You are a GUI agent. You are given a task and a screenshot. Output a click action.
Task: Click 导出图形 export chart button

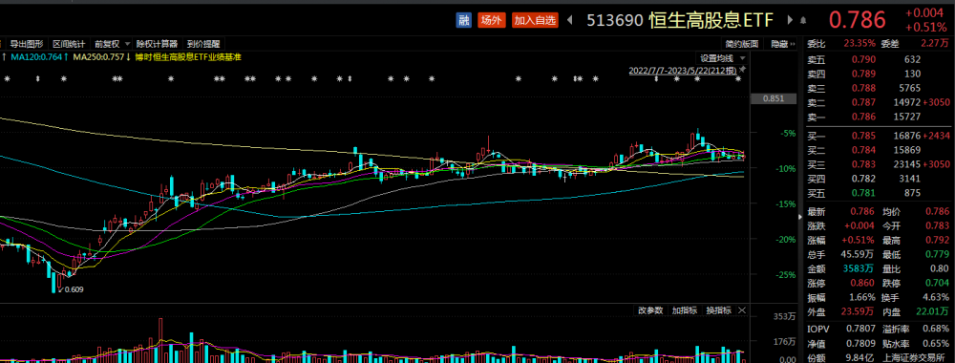click(x=26, y=44)
